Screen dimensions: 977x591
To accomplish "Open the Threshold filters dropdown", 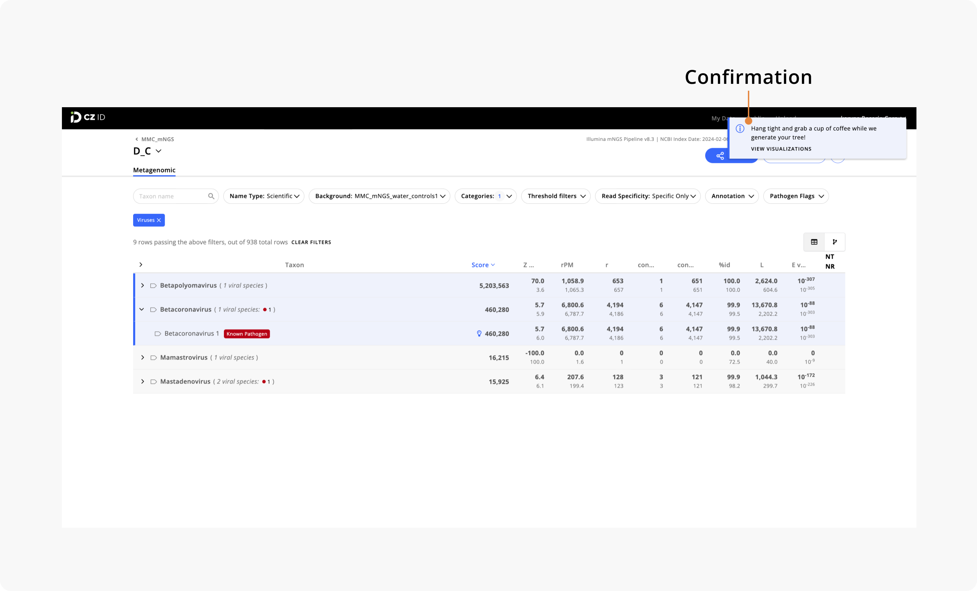I will 556,196.
